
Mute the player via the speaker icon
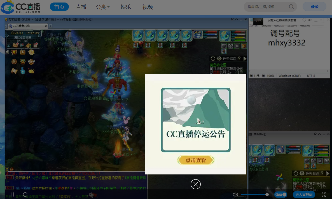235,194
